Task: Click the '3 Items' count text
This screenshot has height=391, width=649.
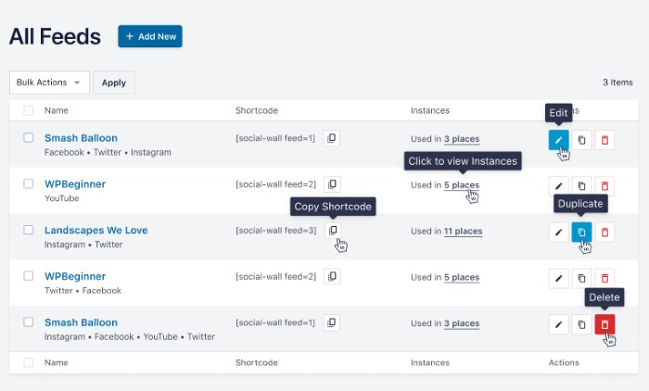Action: coord(617,82)
